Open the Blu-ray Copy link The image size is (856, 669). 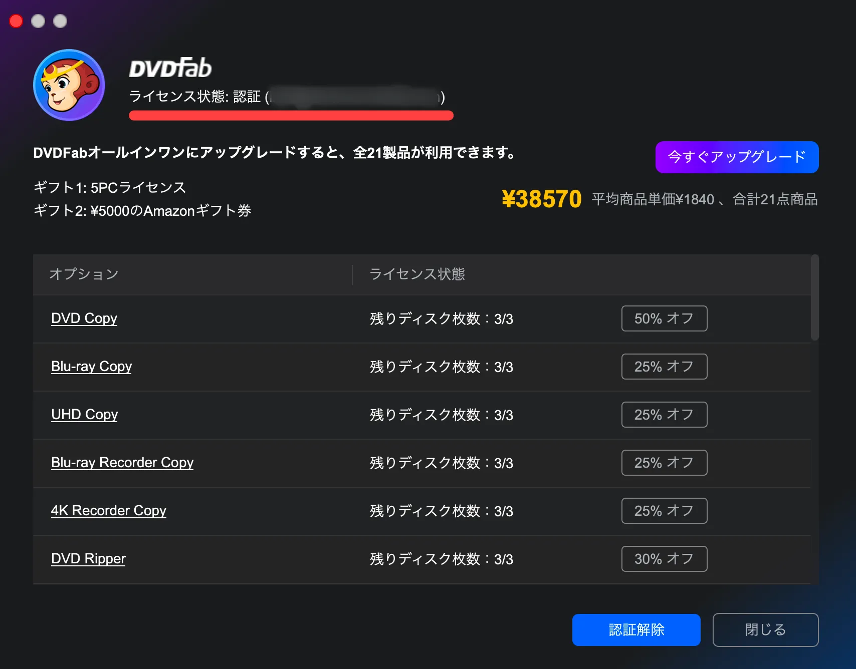91,367
